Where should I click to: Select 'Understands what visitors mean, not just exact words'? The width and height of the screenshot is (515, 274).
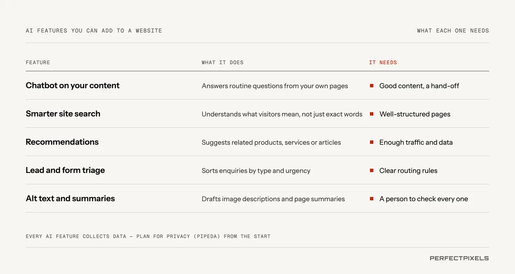[282, 114]
